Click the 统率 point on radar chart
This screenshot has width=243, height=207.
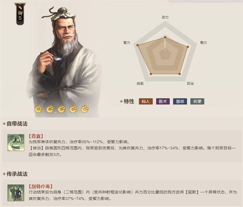(x=151, y=74)
